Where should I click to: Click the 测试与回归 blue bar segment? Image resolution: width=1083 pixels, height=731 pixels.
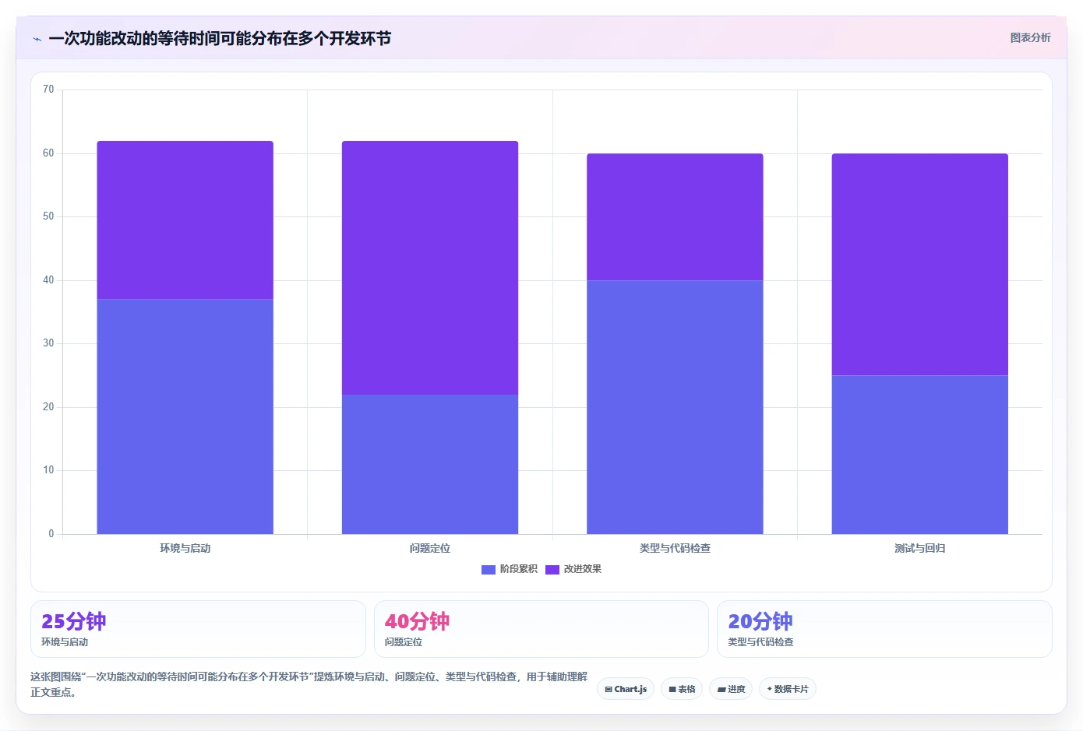(x=920, y=455)
